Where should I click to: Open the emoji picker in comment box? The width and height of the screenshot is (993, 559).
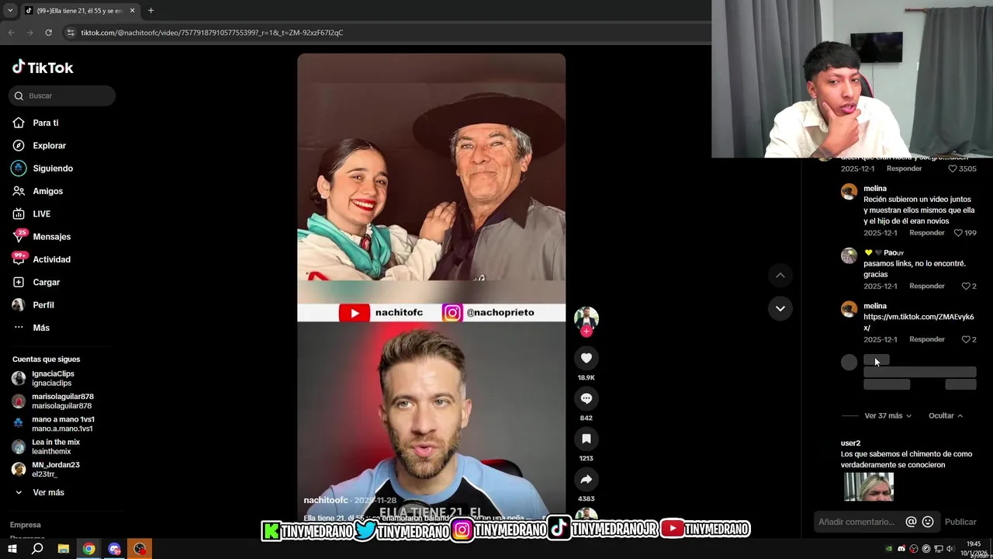pos(928,522)
